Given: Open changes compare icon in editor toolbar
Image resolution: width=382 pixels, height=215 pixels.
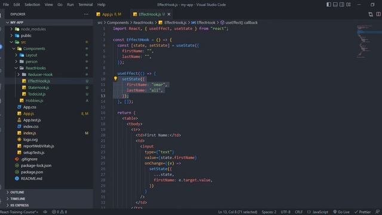Looking at the screenshot, I should [371, 14].
